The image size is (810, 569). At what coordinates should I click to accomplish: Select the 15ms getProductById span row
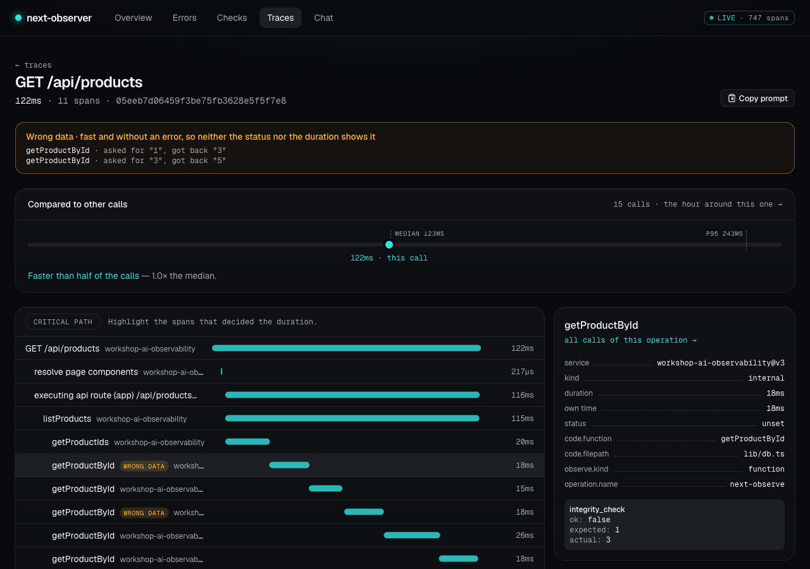point(280,489)
